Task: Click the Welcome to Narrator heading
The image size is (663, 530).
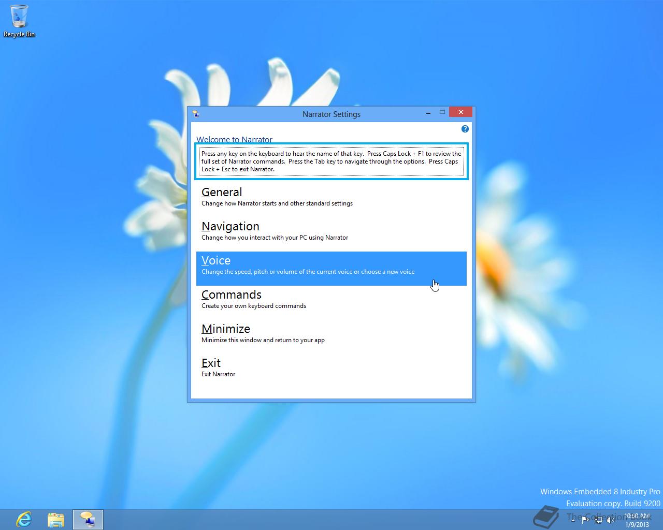Action: tap(234, 139)
